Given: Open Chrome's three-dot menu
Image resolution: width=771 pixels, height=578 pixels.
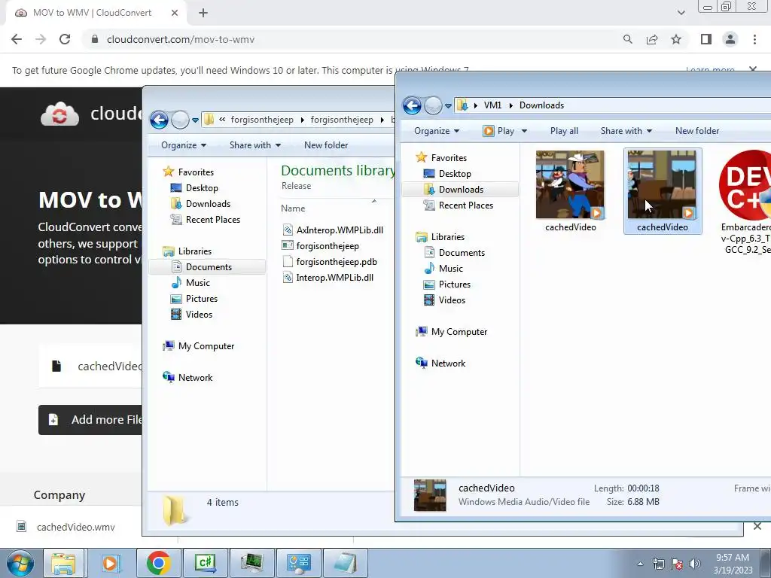Looking at the screenshot, I should (754, 39).
